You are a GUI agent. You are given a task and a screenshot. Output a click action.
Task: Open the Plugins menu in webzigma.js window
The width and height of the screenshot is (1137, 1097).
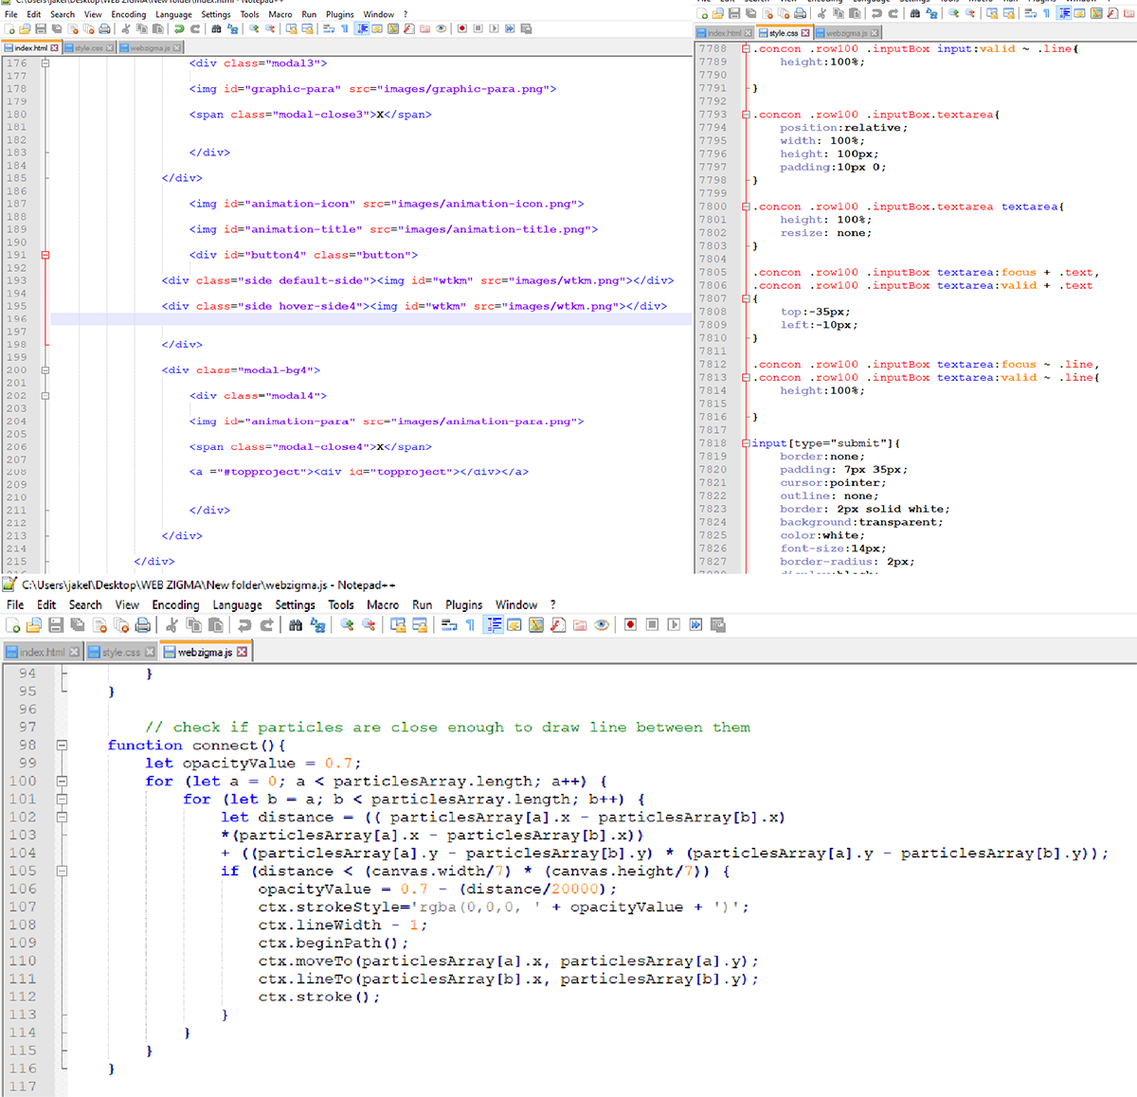(x=463, y=604)
